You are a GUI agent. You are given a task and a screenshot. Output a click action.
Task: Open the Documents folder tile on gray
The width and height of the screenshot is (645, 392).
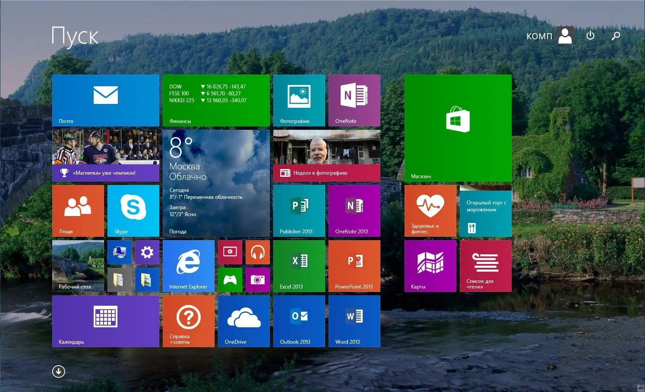(120, 280)
